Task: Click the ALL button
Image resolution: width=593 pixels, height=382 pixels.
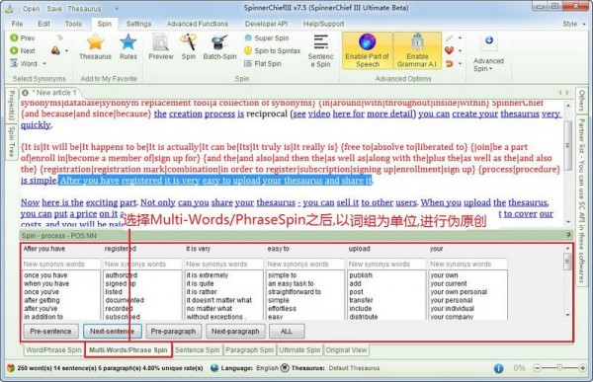Action: pos(287,332)
